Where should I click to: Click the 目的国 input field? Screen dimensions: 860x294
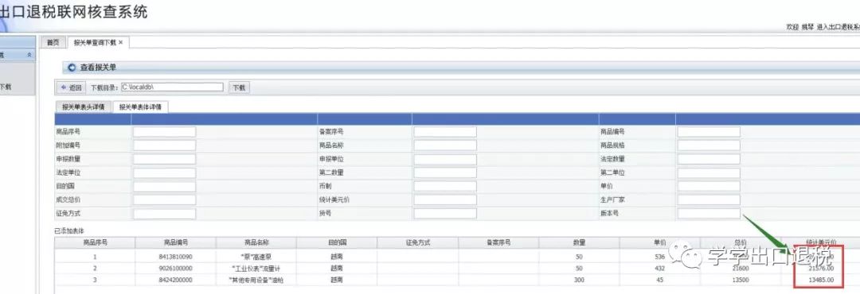[x=164, y=186]
